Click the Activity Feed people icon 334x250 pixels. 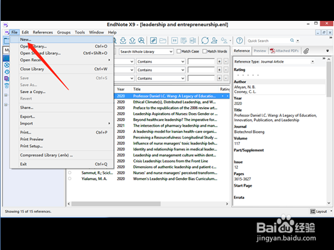pyautogui.click(x=224, y=41)
